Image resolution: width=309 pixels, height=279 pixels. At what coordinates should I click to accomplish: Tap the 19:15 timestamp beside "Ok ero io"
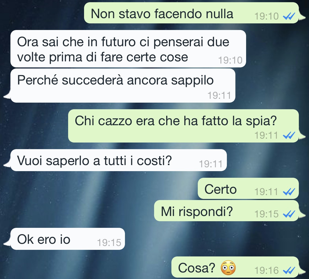click(109, 243)
